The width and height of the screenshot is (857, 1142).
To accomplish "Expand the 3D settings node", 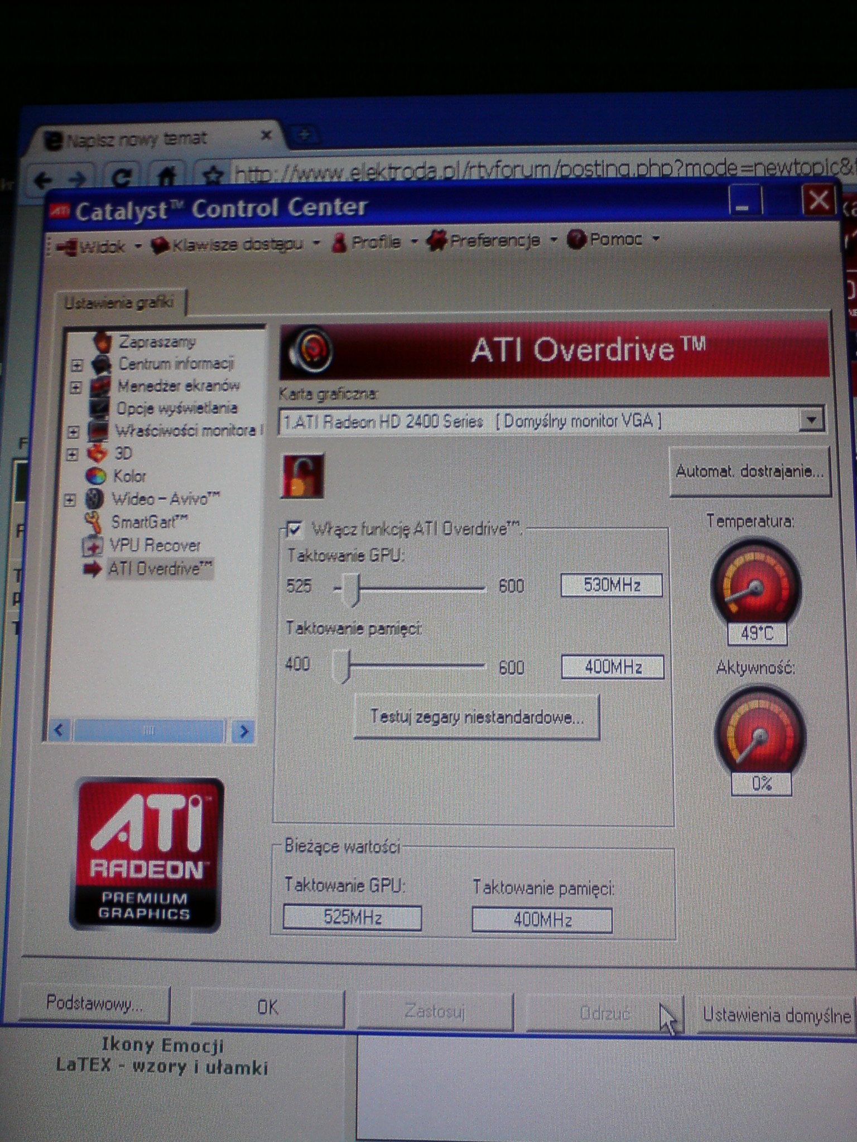I will (x=73, y=454).
